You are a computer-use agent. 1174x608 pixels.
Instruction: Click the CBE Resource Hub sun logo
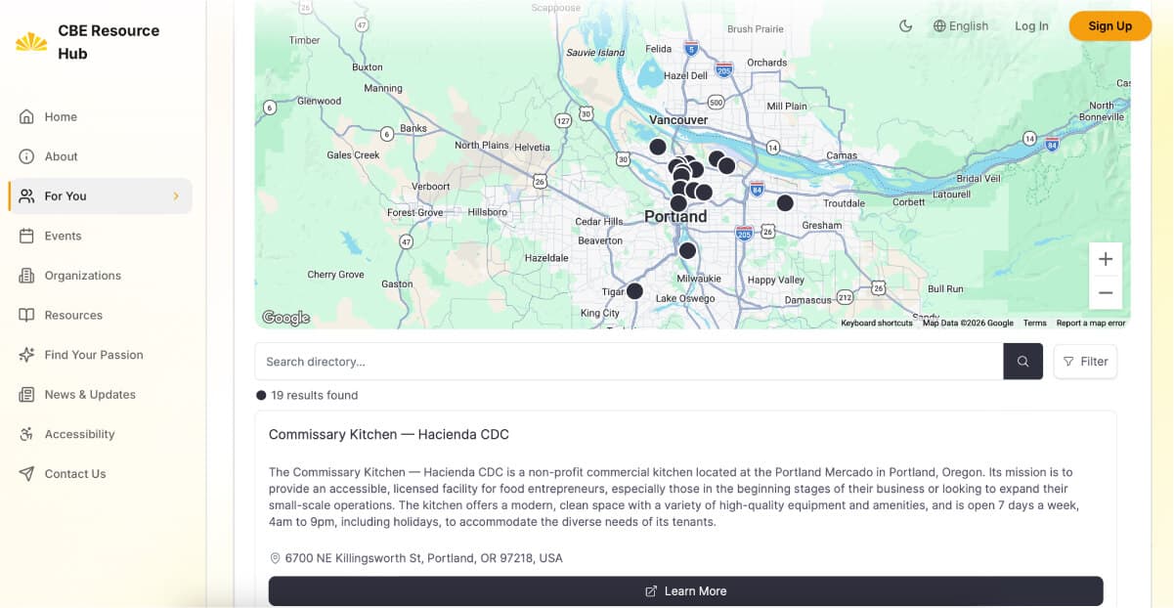31,42
